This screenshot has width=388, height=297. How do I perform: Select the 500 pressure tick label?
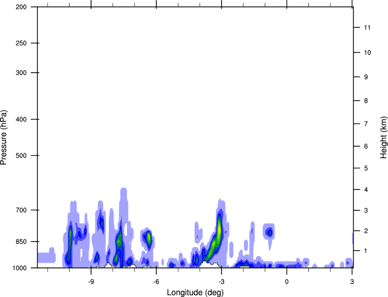21,155
